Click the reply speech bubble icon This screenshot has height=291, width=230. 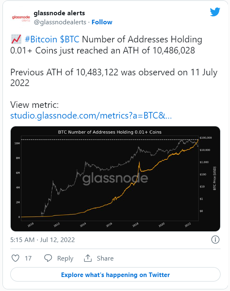(48, 258)
